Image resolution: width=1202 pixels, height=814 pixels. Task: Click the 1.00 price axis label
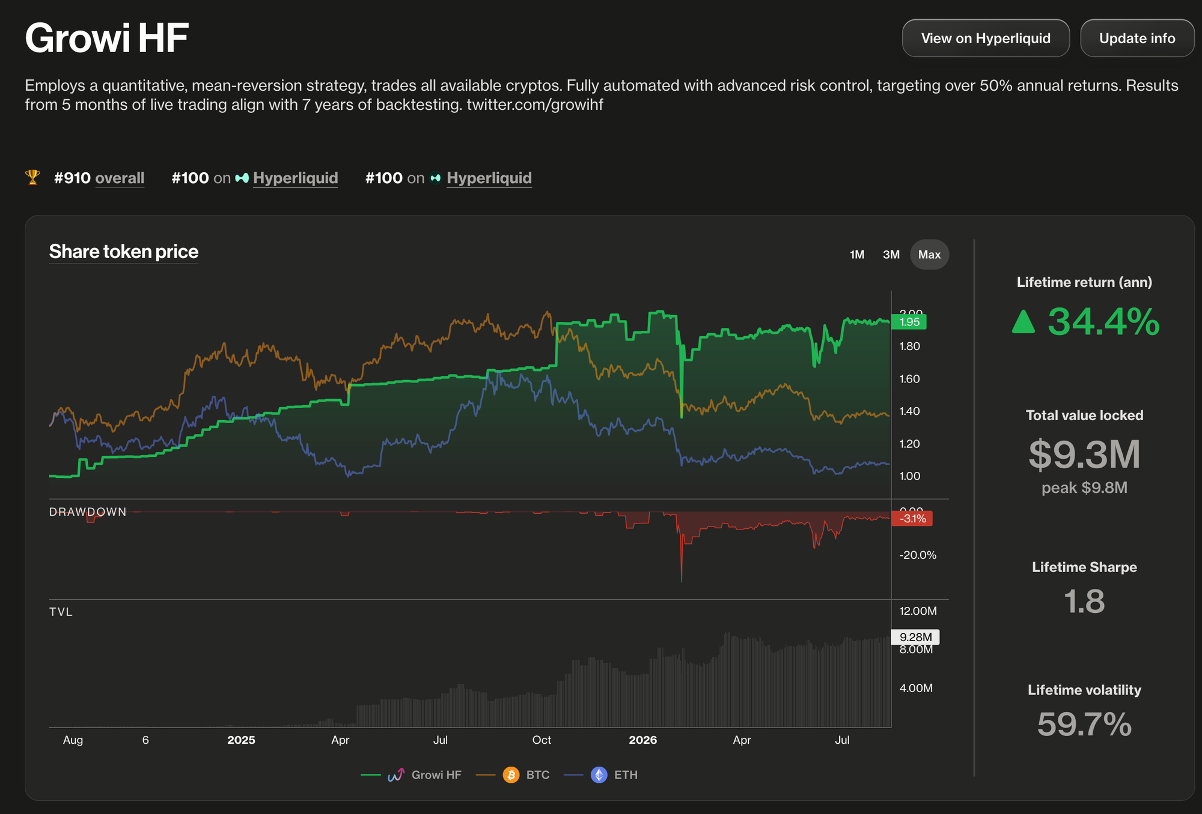[x=910, y=476]
